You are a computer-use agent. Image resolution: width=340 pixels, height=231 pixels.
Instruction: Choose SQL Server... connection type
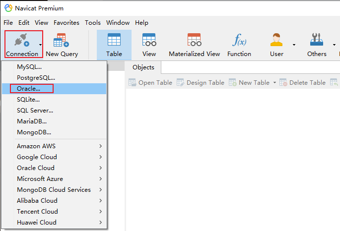point(54,111)
